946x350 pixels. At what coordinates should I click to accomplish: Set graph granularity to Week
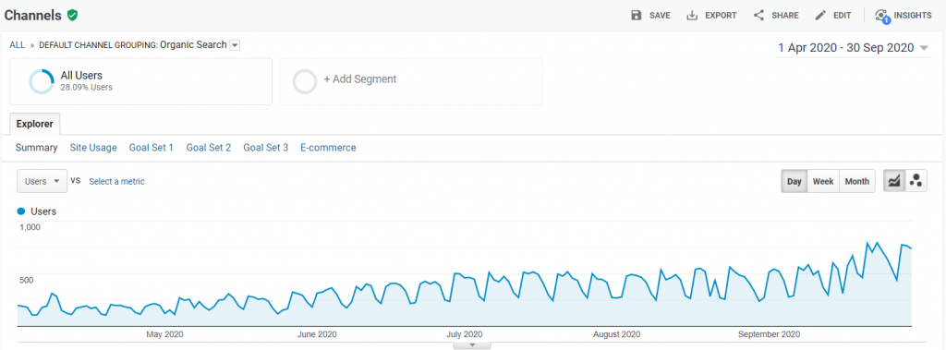(823, 181)
